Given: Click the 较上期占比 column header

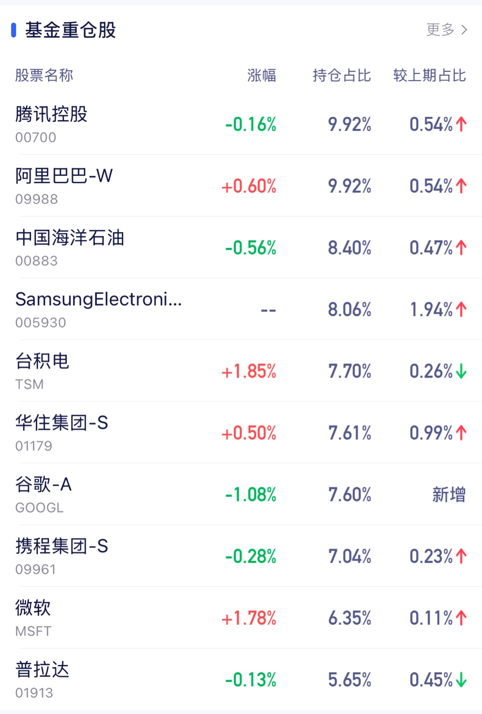Looking at the screenshot, I should pyautogui.click(x=429, y=75).
